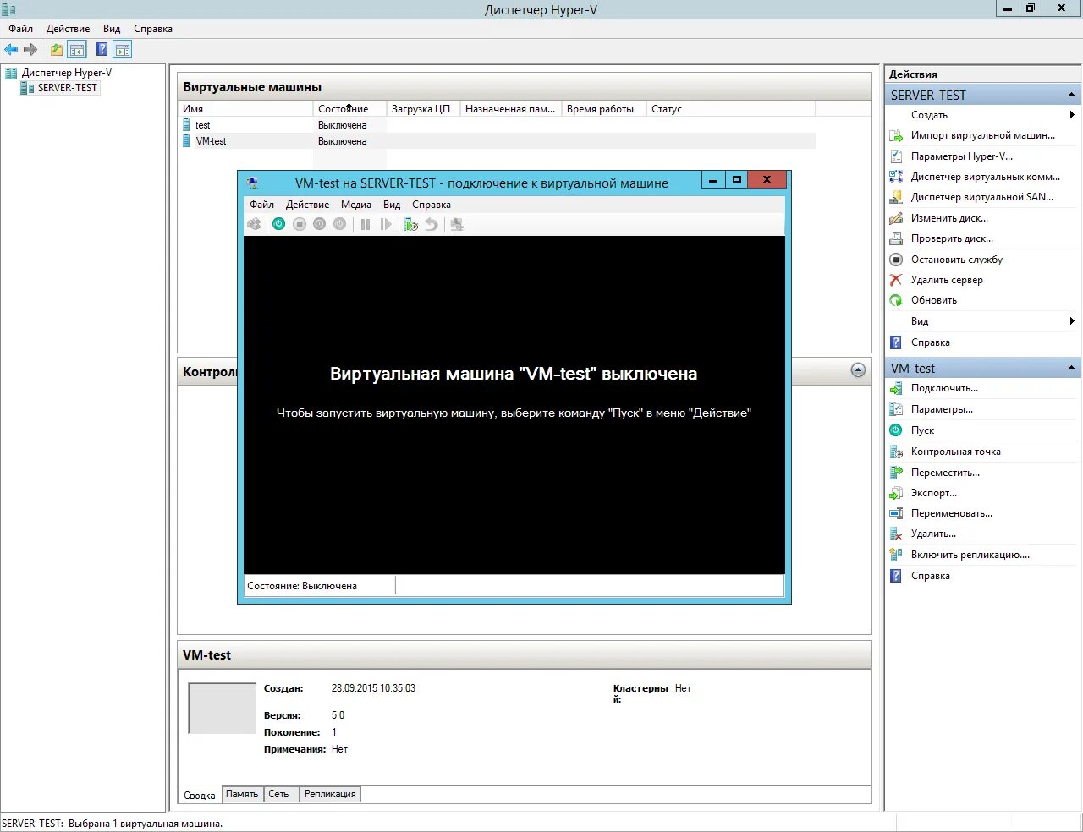Click the Start (power on) icon in VM-test connection toolbar

tap(278, 224)
